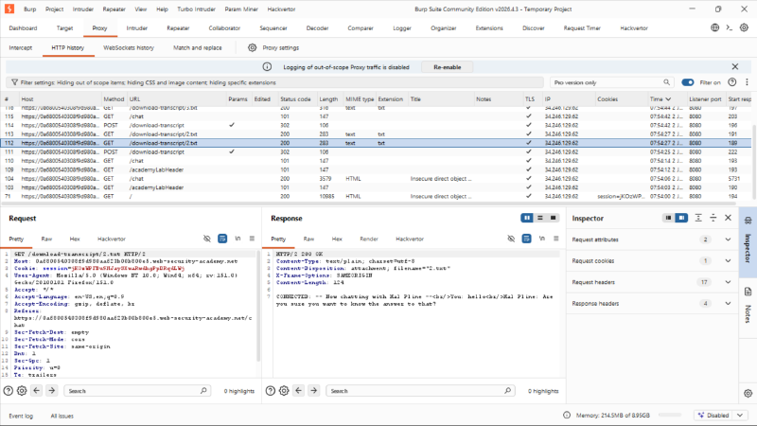Image resolution: width=757 pixels, height=426 pixels.
Task: Click request pane help question icon
Action: 9,391
